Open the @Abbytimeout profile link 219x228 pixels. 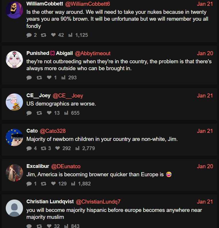click(x=93, y=53)
